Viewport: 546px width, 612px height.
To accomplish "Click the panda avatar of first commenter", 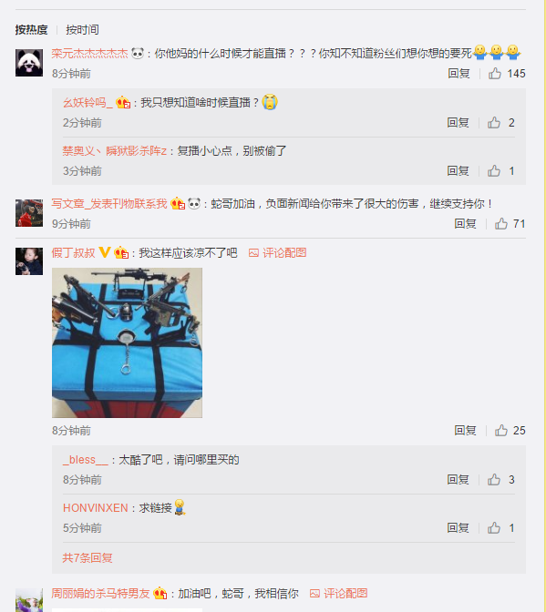I will (x=29, y=63).
